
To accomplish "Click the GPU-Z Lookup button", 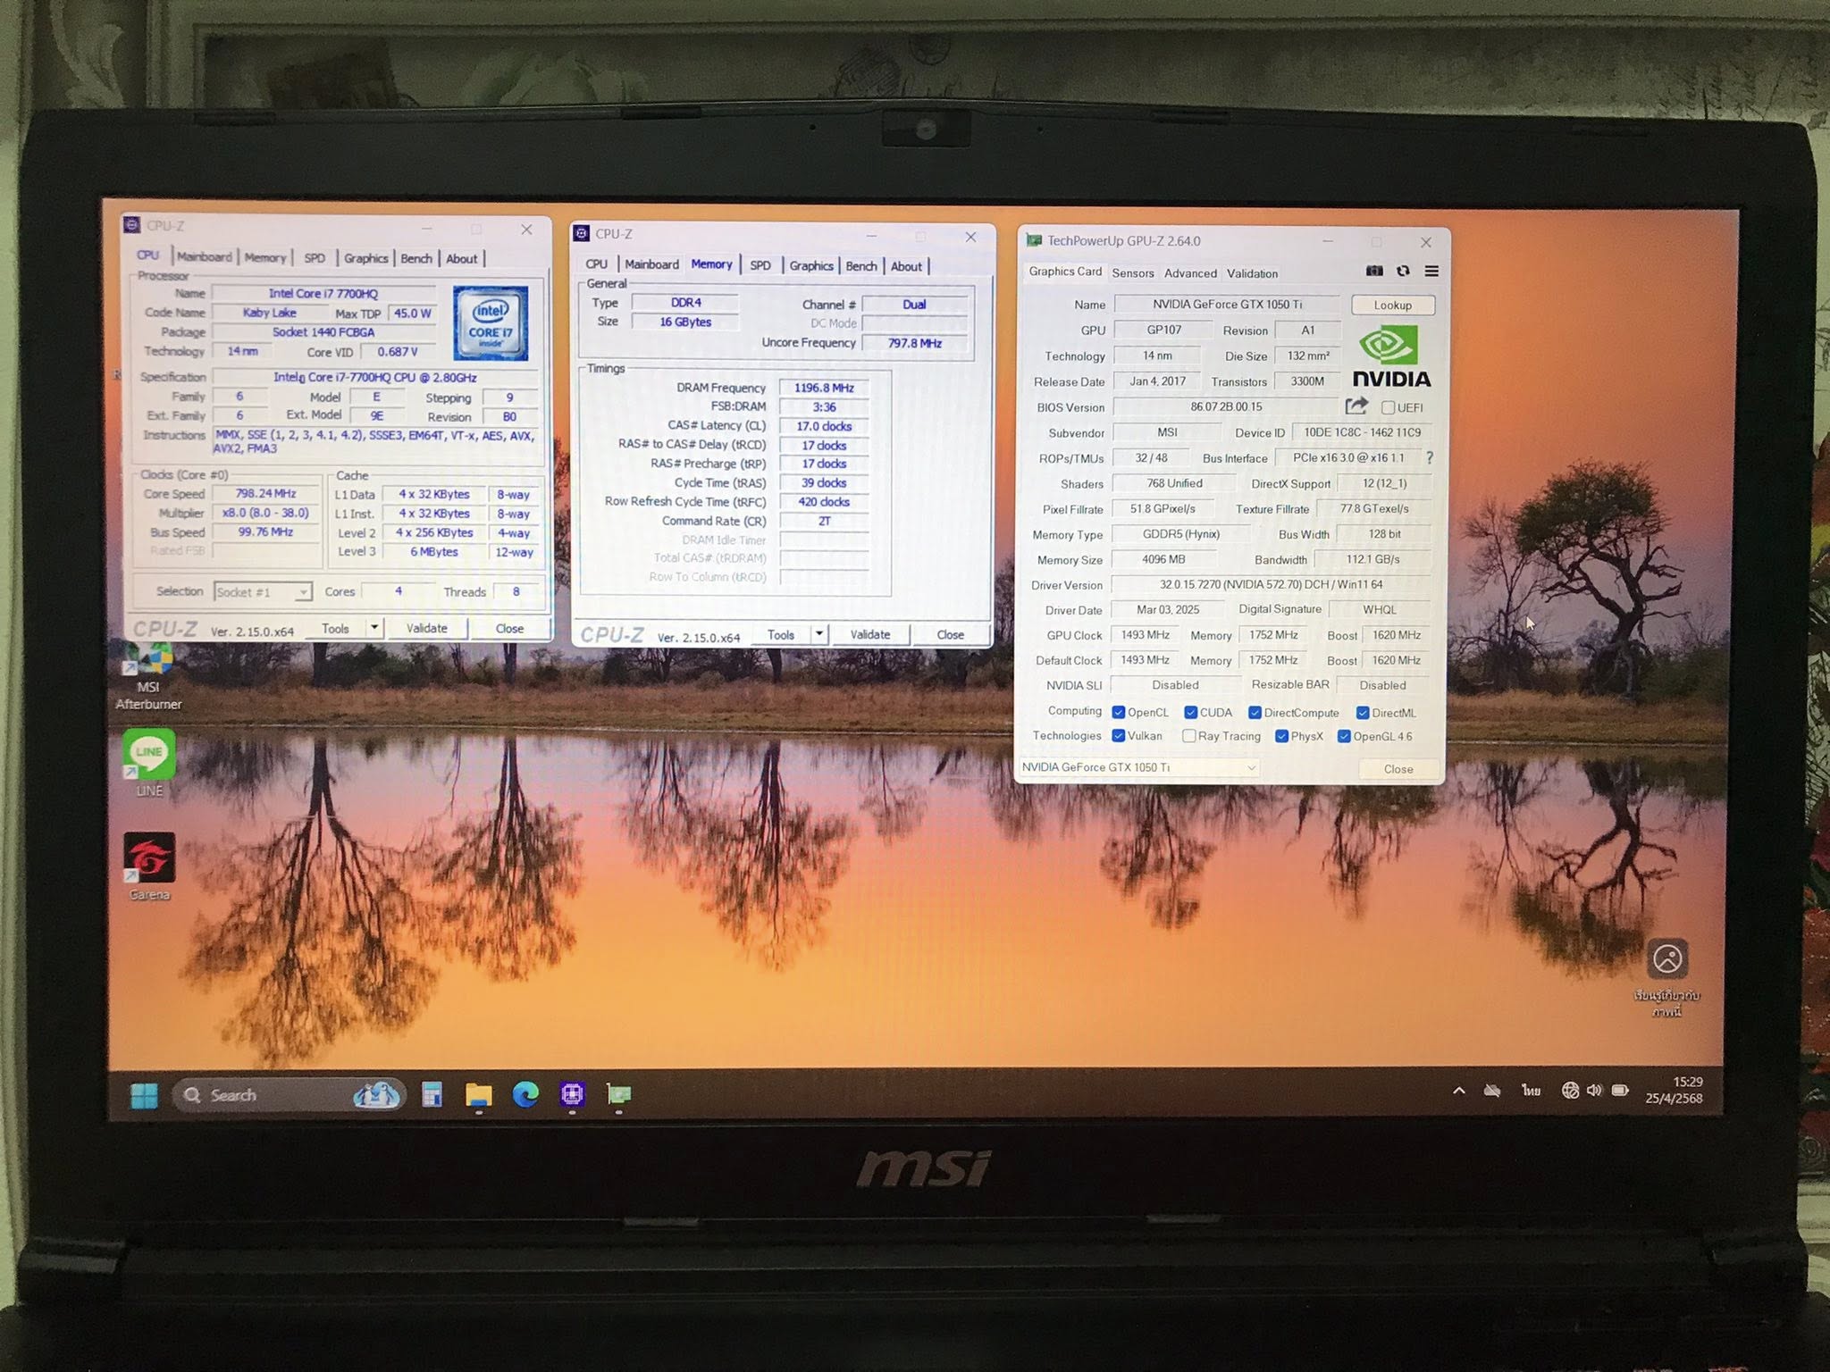I will click(x=1392, y=305).
